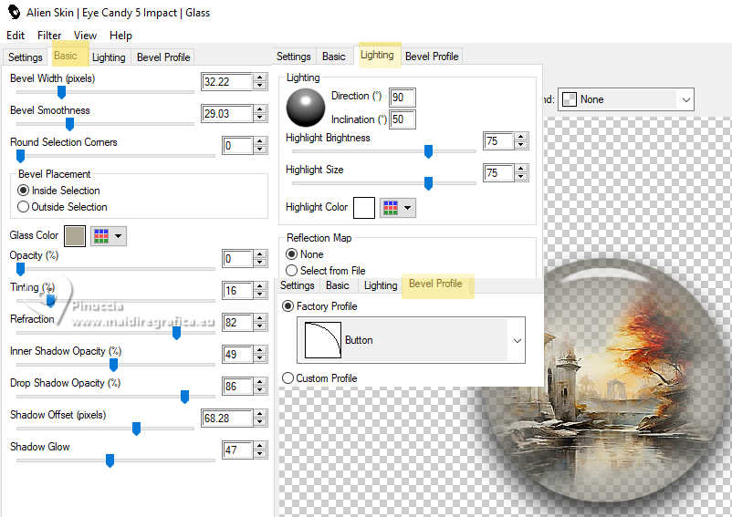
Task: Click the Shadow Glow spinner arrows
Action: coord(260,450)
